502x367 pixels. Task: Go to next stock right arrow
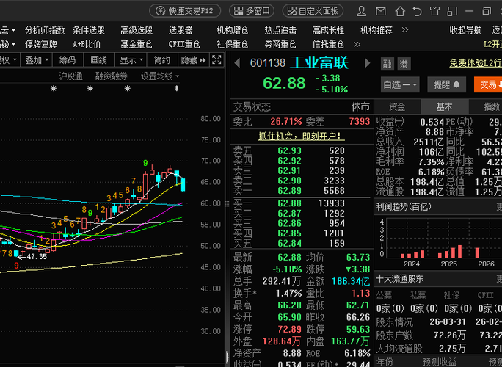pyautogui.click(x=367, y=63)
